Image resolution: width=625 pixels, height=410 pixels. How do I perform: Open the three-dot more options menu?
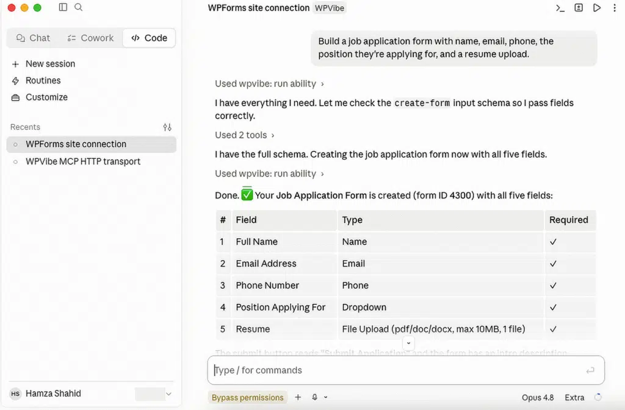[614, 7]
